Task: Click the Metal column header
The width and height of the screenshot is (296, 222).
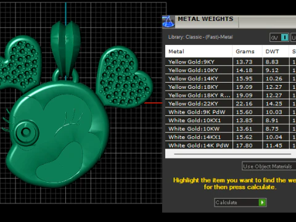Action: (x=199, y=51)
